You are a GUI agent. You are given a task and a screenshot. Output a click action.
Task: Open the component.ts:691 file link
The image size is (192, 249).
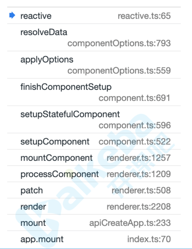135,98
